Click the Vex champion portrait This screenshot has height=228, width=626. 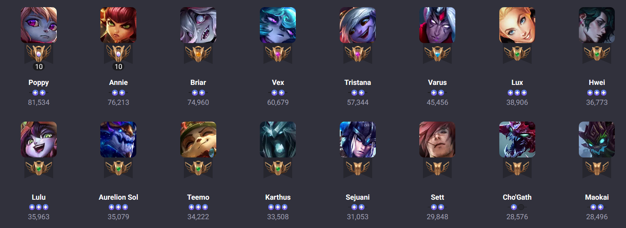pyautogui.click(x=278, y=25)
